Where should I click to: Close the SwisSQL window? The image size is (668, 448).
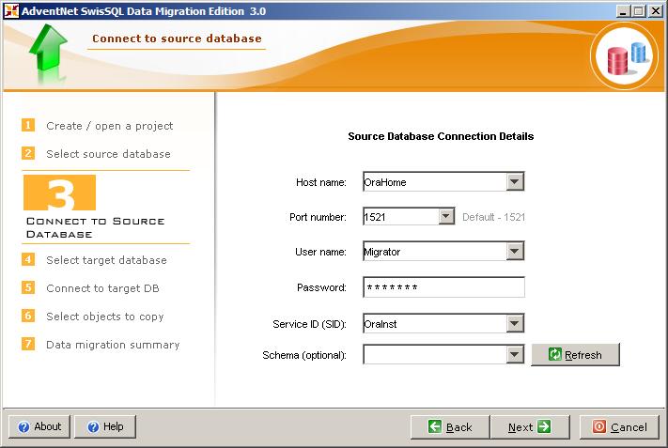(656, 10)
